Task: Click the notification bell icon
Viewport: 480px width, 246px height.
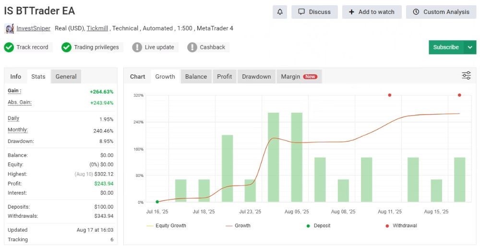Action: (280, 12)
